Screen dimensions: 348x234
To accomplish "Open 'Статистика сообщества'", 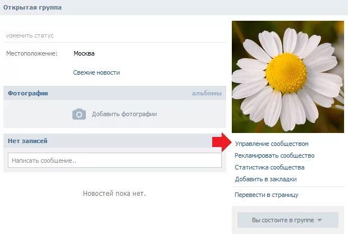I will pyautogui.click(x=269, y=167).
